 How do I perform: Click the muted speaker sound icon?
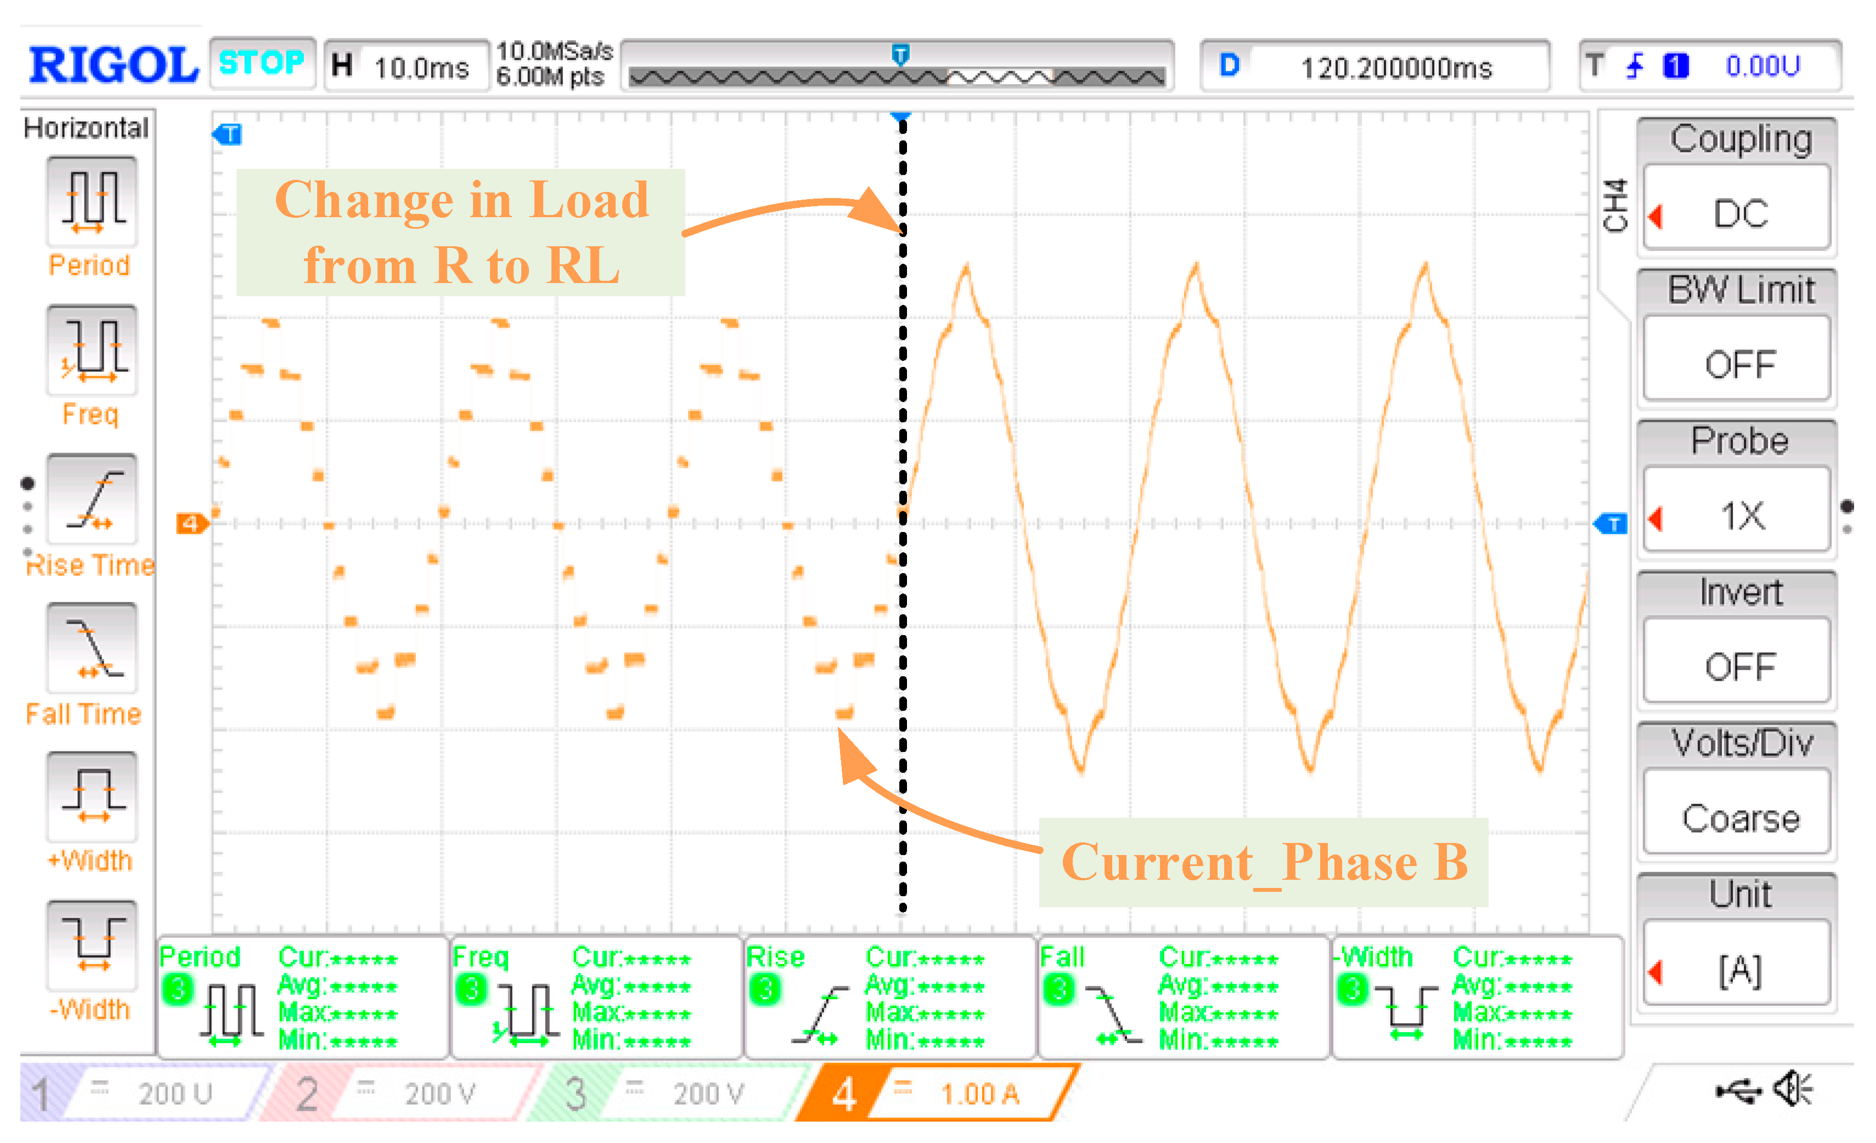pyautogui.click(x=1794, y=1089)
